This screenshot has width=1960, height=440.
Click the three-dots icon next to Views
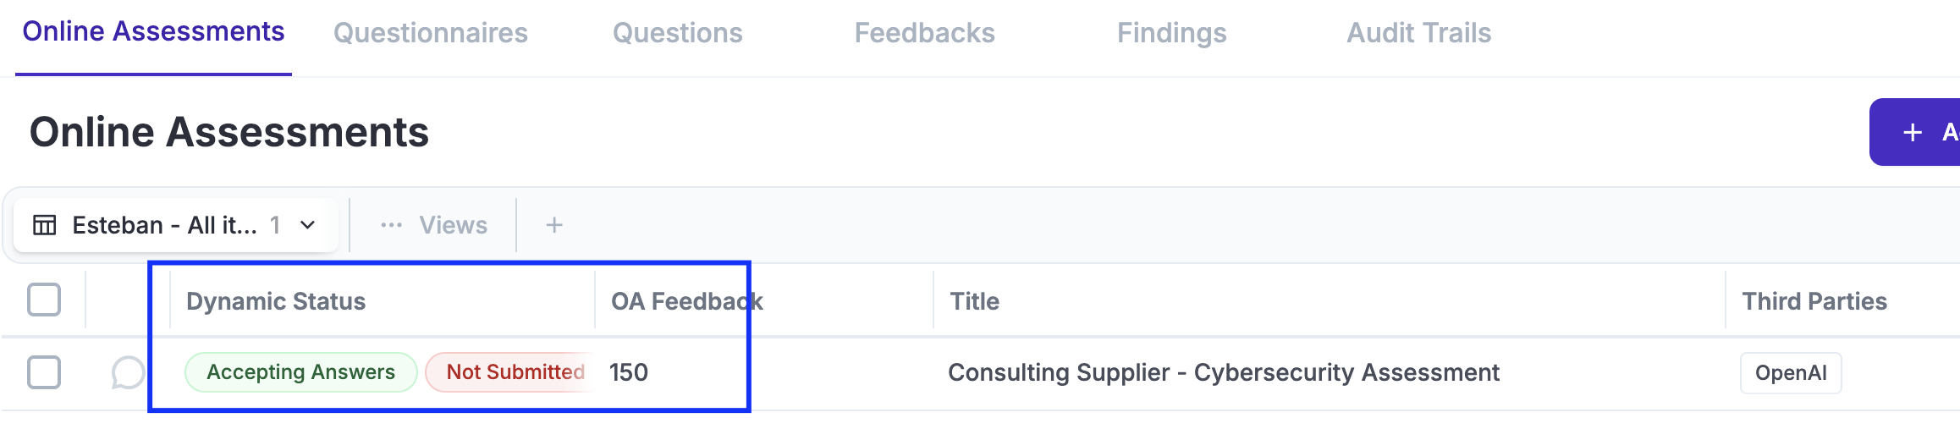coord(391,225)
